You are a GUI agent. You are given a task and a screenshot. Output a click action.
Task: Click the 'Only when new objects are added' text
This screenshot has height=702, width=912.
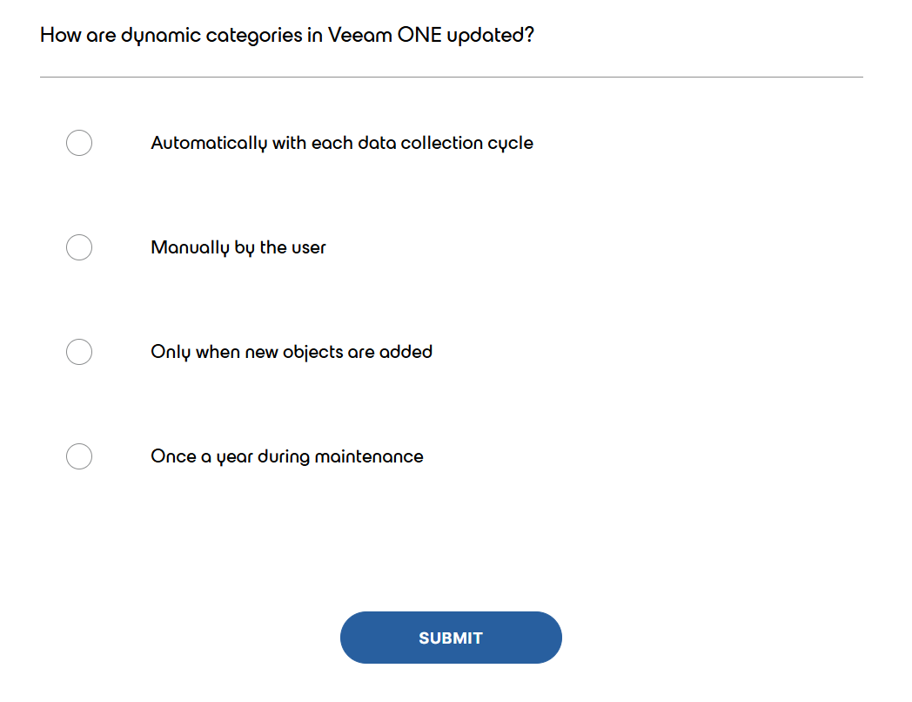[x=292, y=352]
